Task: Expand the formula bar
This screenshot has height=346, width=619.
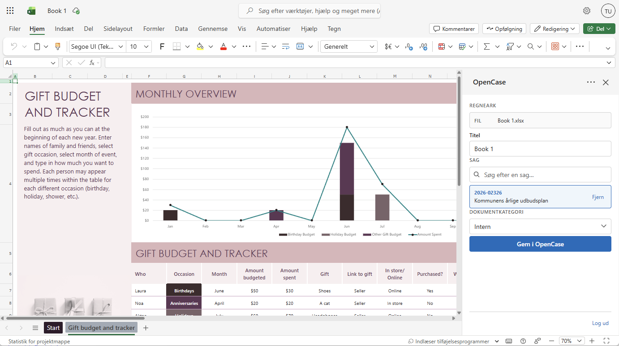Action: click(x=609, y=63)
